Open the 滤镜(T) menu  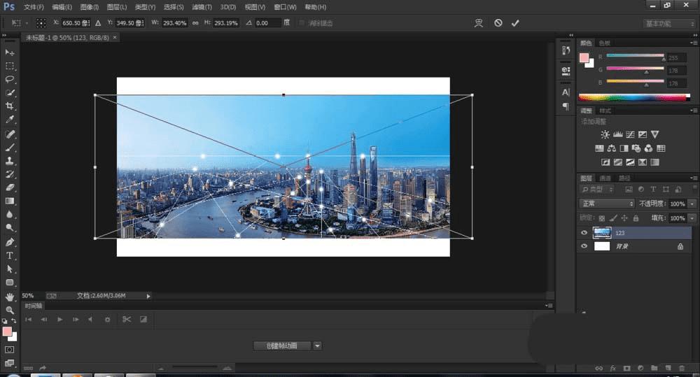[202, 7]
